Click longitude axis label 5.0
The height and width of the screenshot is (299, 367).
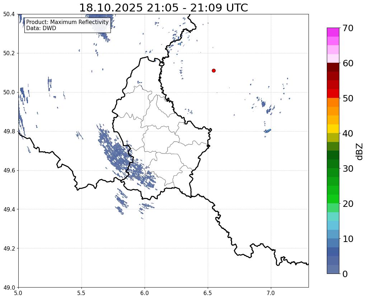(x=18, y=293)
